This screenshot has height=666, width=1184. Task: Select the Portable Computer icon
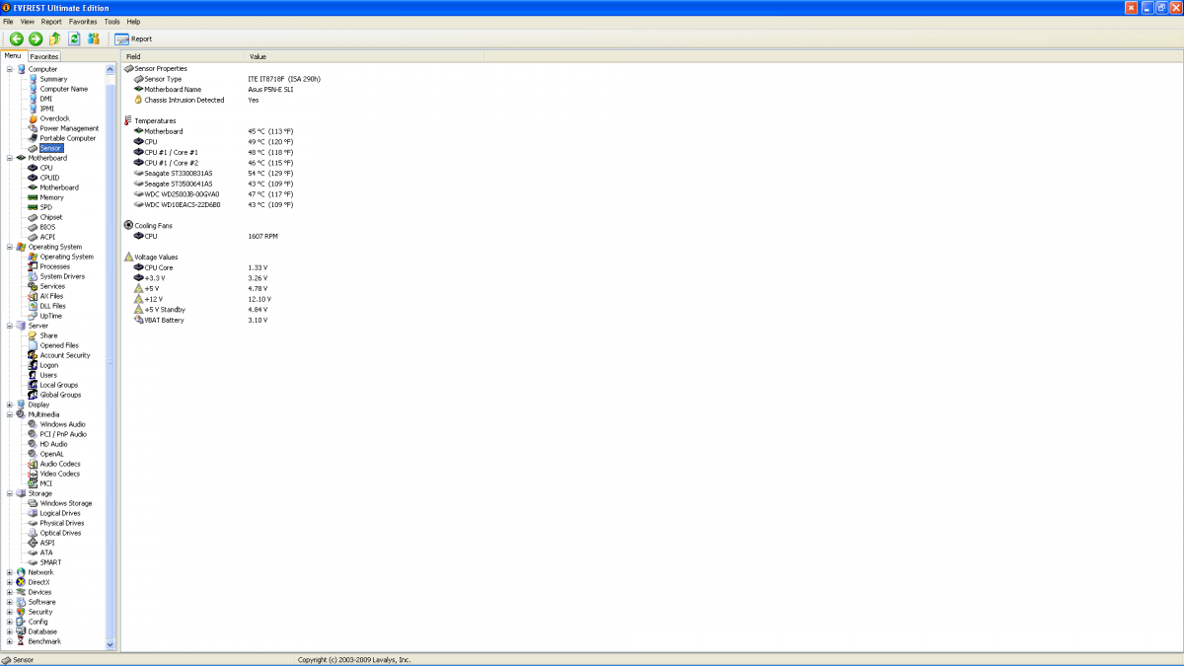33,138
